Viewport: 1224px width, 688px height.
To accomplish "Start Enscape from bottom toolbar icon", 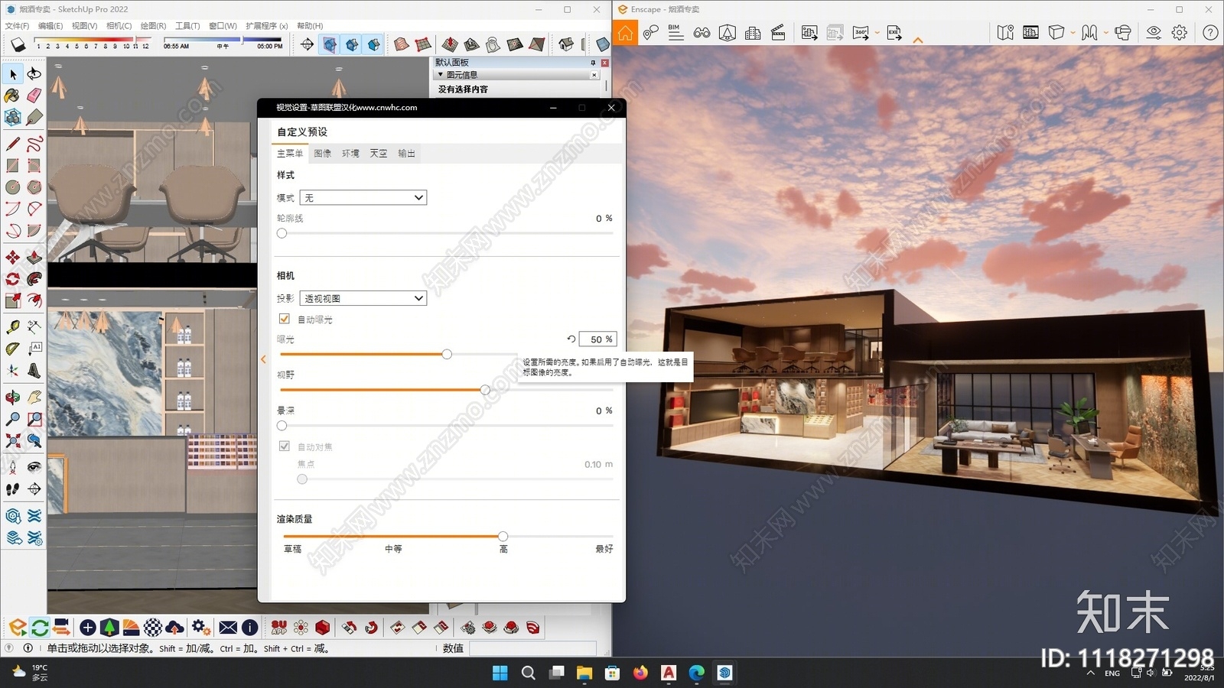I will click(18, 628).
